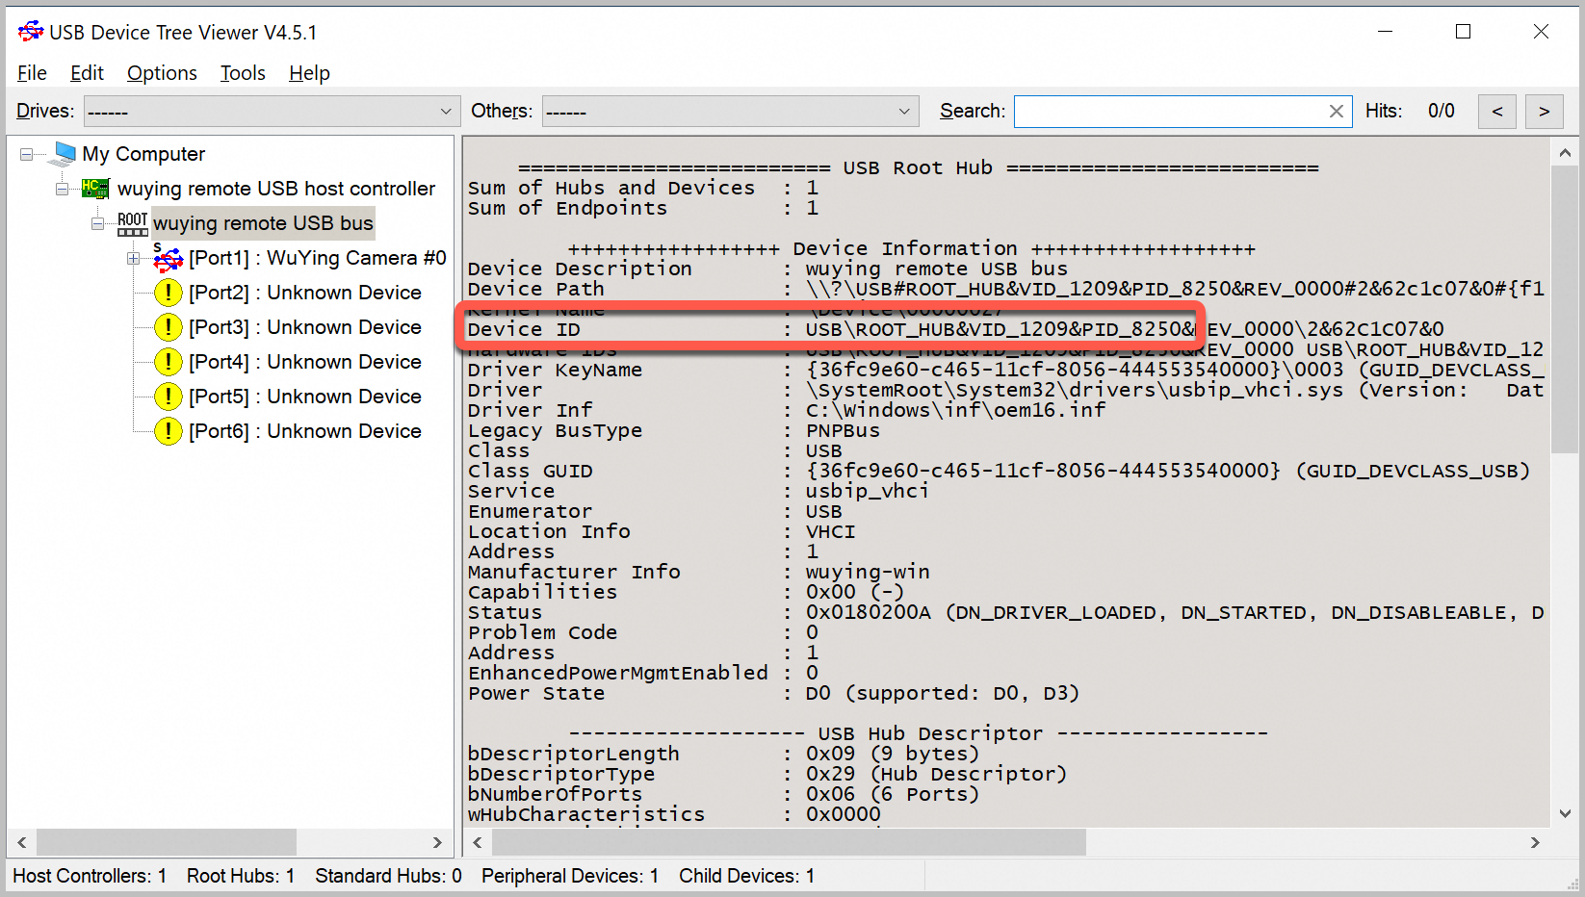Click the Service value usbip_vhci
1585x897 pixels.
(x=868, y=491)
